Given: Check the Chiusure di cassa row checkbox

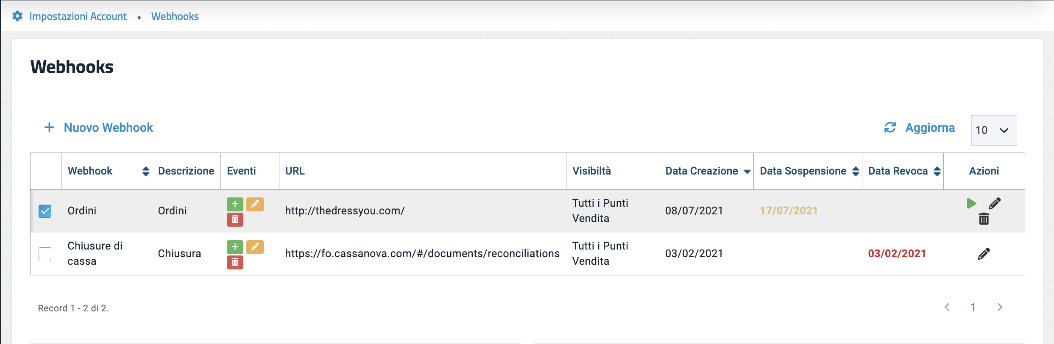Looking at the screenshot, I should pos(45,253).
